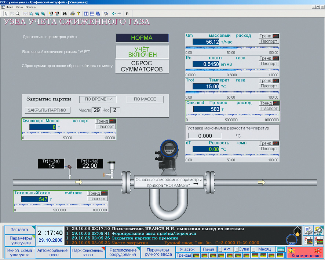Click the print report icon beside event log
This screenshot has height=260, width=325.
pyautogui.click(x=308, y=230)
